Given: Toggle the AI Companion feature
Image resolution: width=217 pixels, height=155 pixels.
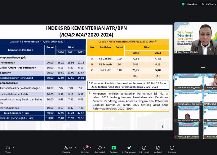Looking at the screenshot, I should pos(129,148).
